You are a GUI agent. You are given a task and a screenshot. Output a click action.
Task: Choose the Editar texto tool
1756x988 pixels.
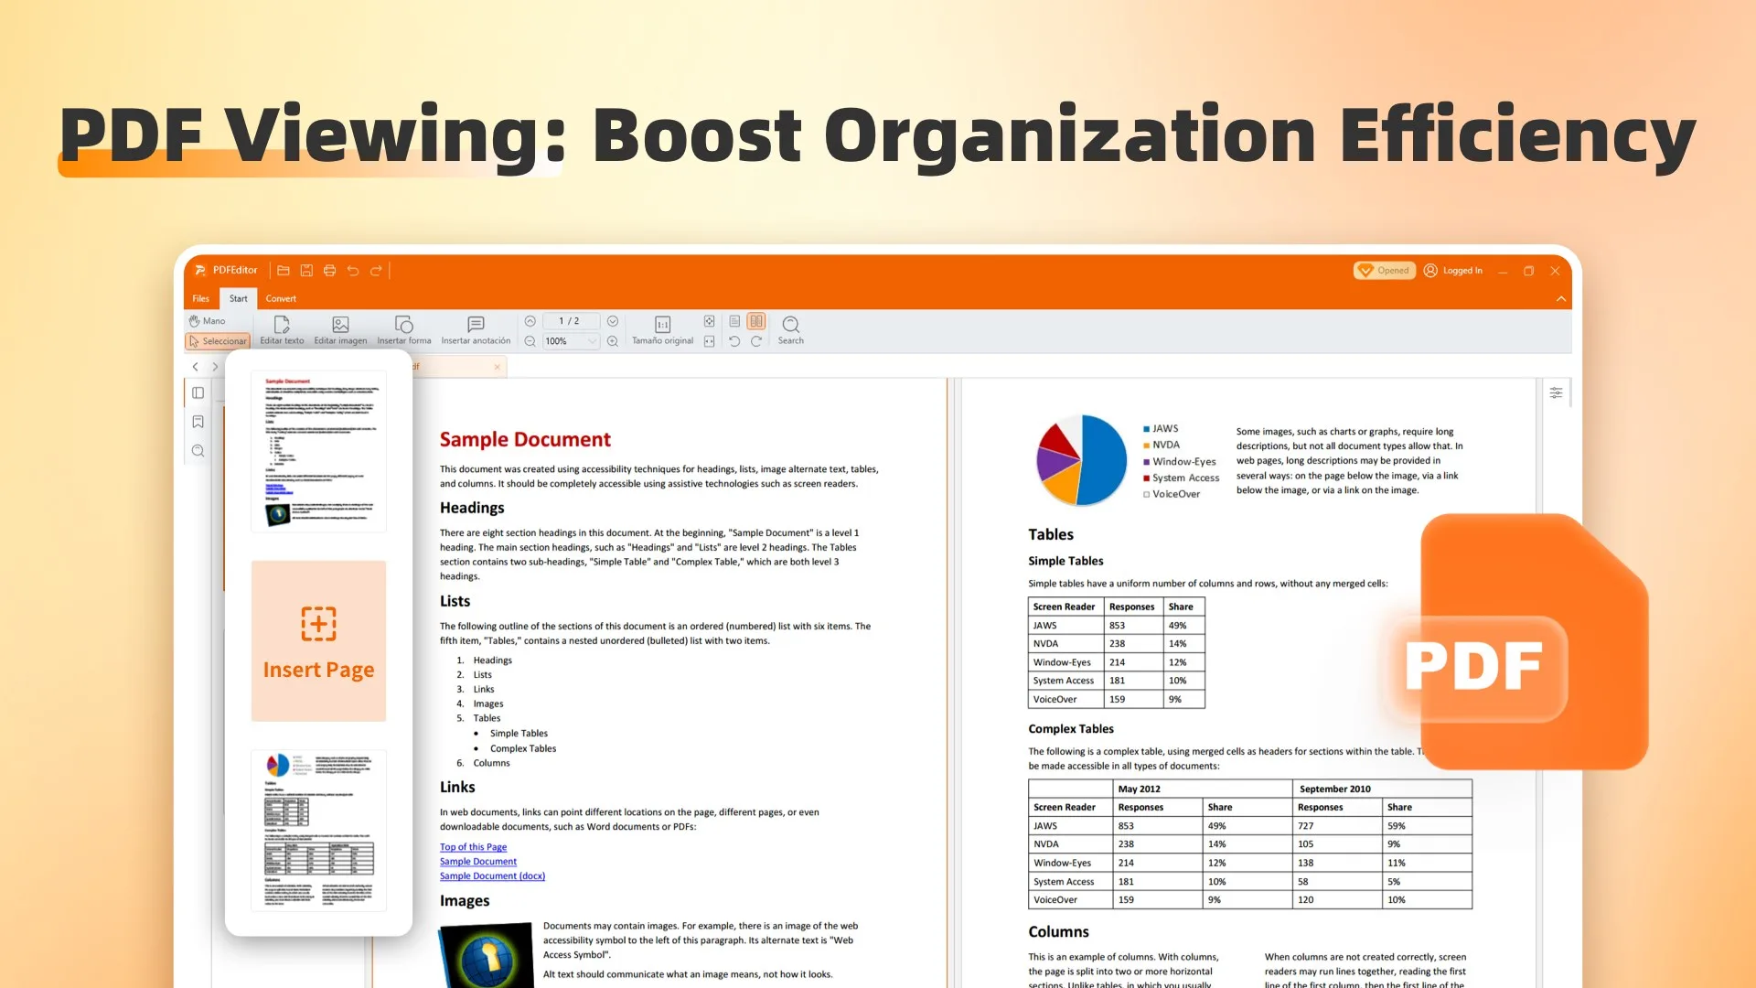(x=282, y=330)
